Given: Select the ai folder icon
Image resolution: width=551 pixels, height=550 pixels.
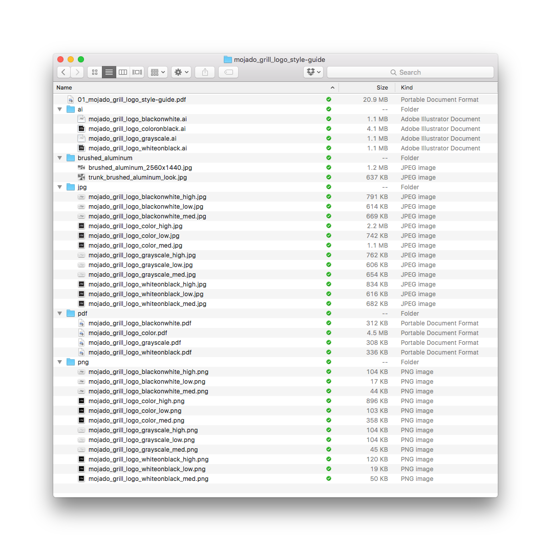Looking at the screenshot, I should click(x=71, y=109).
